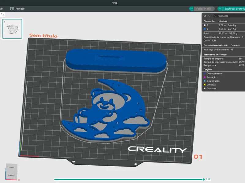Viewport: 245px width, 183px height.
Task: Click the '26,12 g' filament weight value
Action: click(x=232, y=29)
